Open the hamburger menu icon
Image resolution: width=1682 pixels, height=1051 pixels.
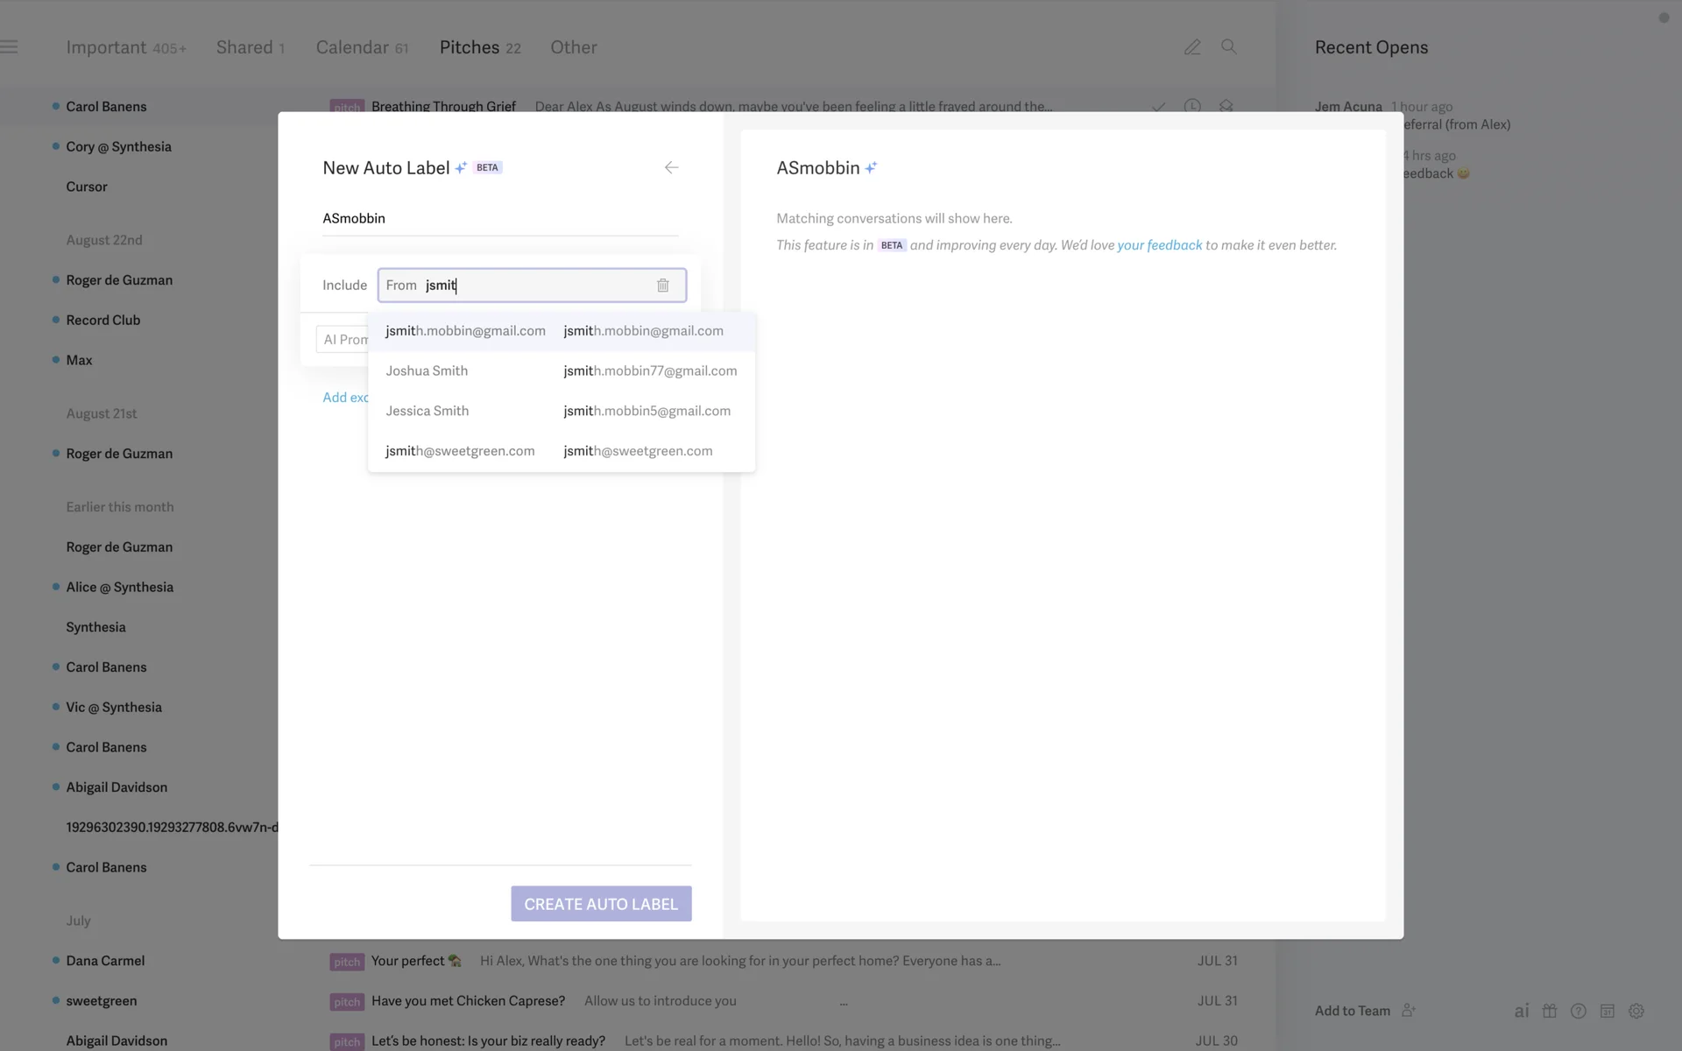pyautogui.click(x=10, y=47)
